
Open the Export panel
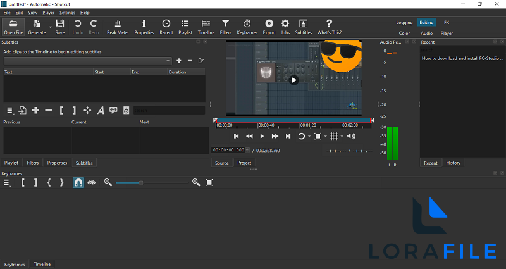pos(269,27)
